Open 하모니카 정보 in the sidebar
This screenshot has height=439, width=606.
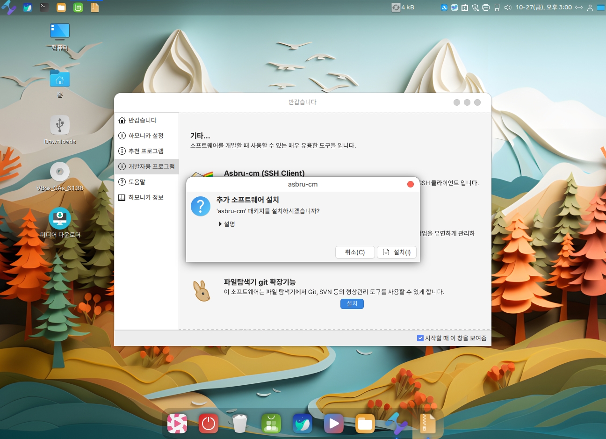coord(145,197)
